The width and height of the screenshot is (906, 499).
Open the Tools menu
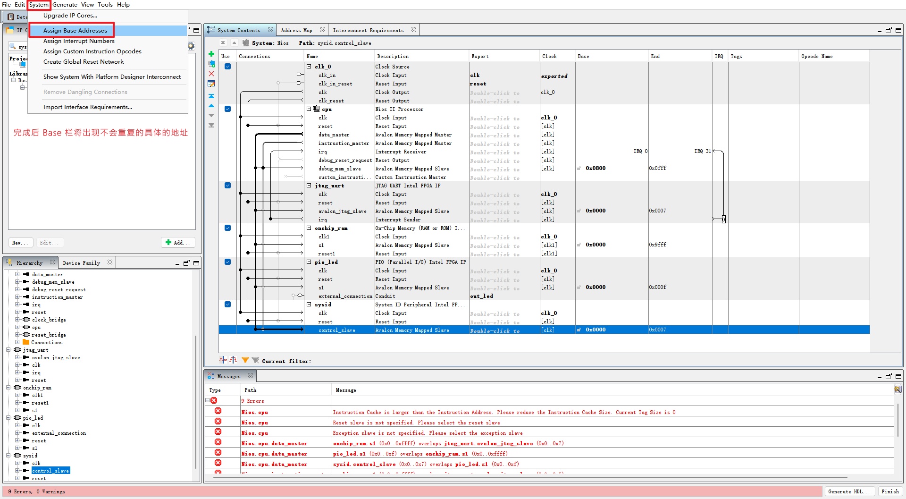coord(105,5)
